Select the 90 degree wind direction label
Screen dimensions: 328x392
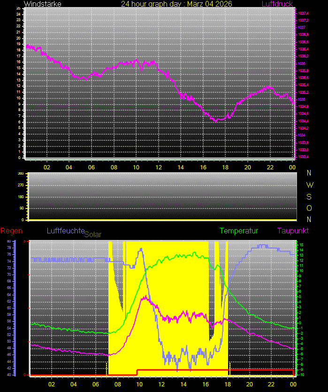tap(22, 208)
